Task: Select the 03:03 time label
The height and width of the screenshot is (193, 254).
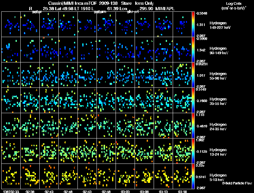Action: point(125,191)
